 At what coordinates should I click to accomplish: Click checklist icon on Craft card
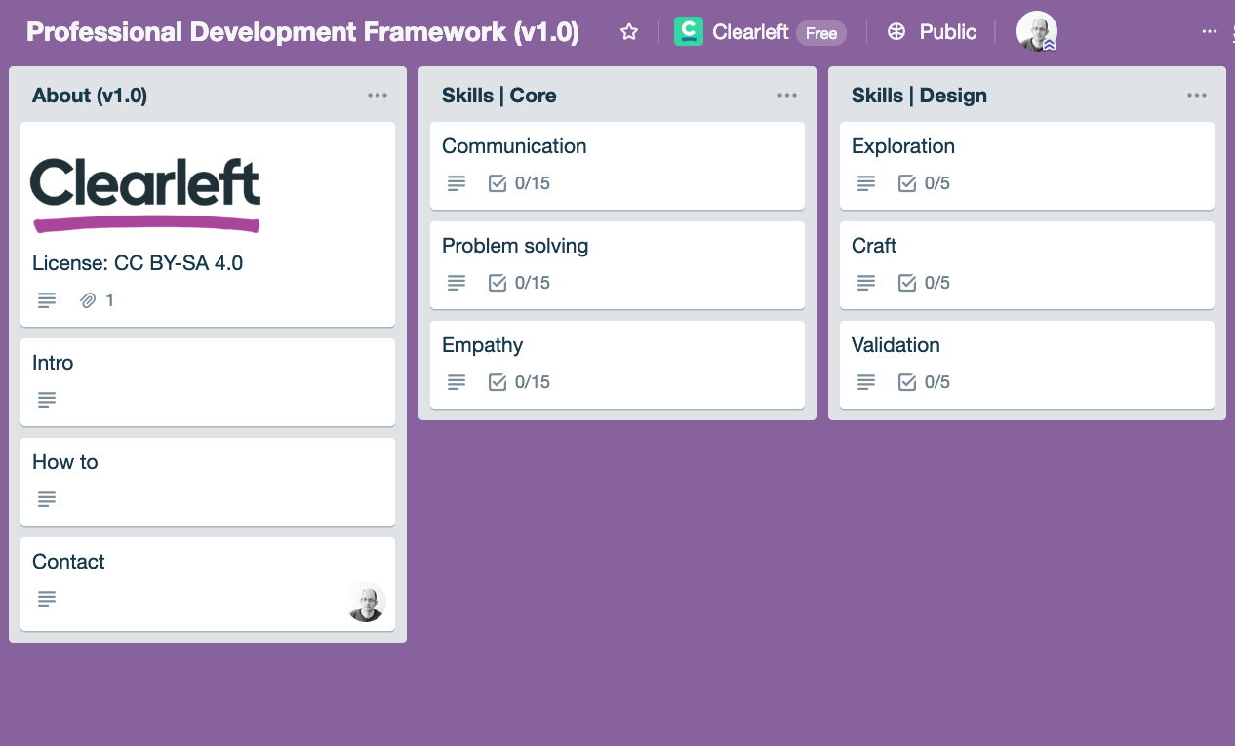click(x=907, y=283)
